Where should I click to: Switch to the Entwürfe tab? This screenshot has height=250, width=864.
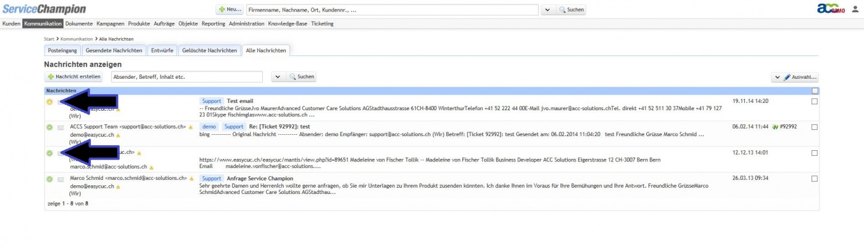(x=162, y=50)
